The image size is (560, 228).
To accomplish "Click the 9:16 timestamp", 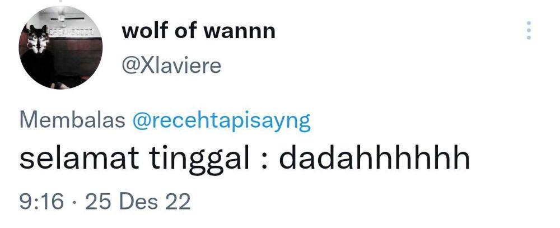I will click(x=41, y=202).
